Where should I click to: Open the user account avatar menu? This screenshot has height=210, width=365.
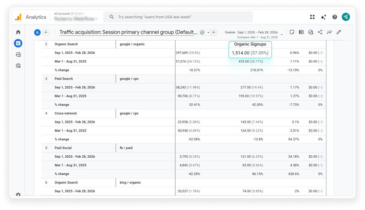(346, 17)
